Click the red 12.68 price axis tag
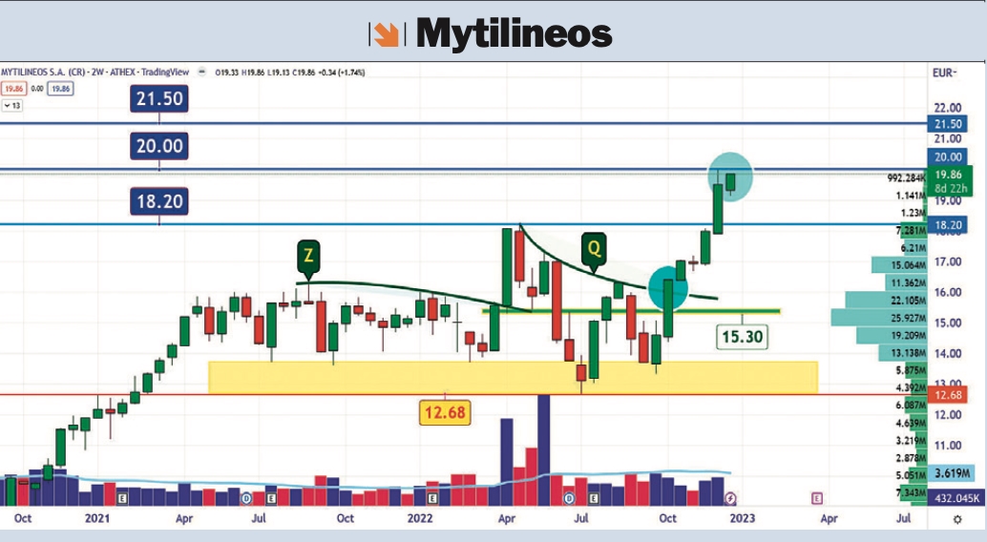This screenshot has width=987, height=542. click(947, 395)
